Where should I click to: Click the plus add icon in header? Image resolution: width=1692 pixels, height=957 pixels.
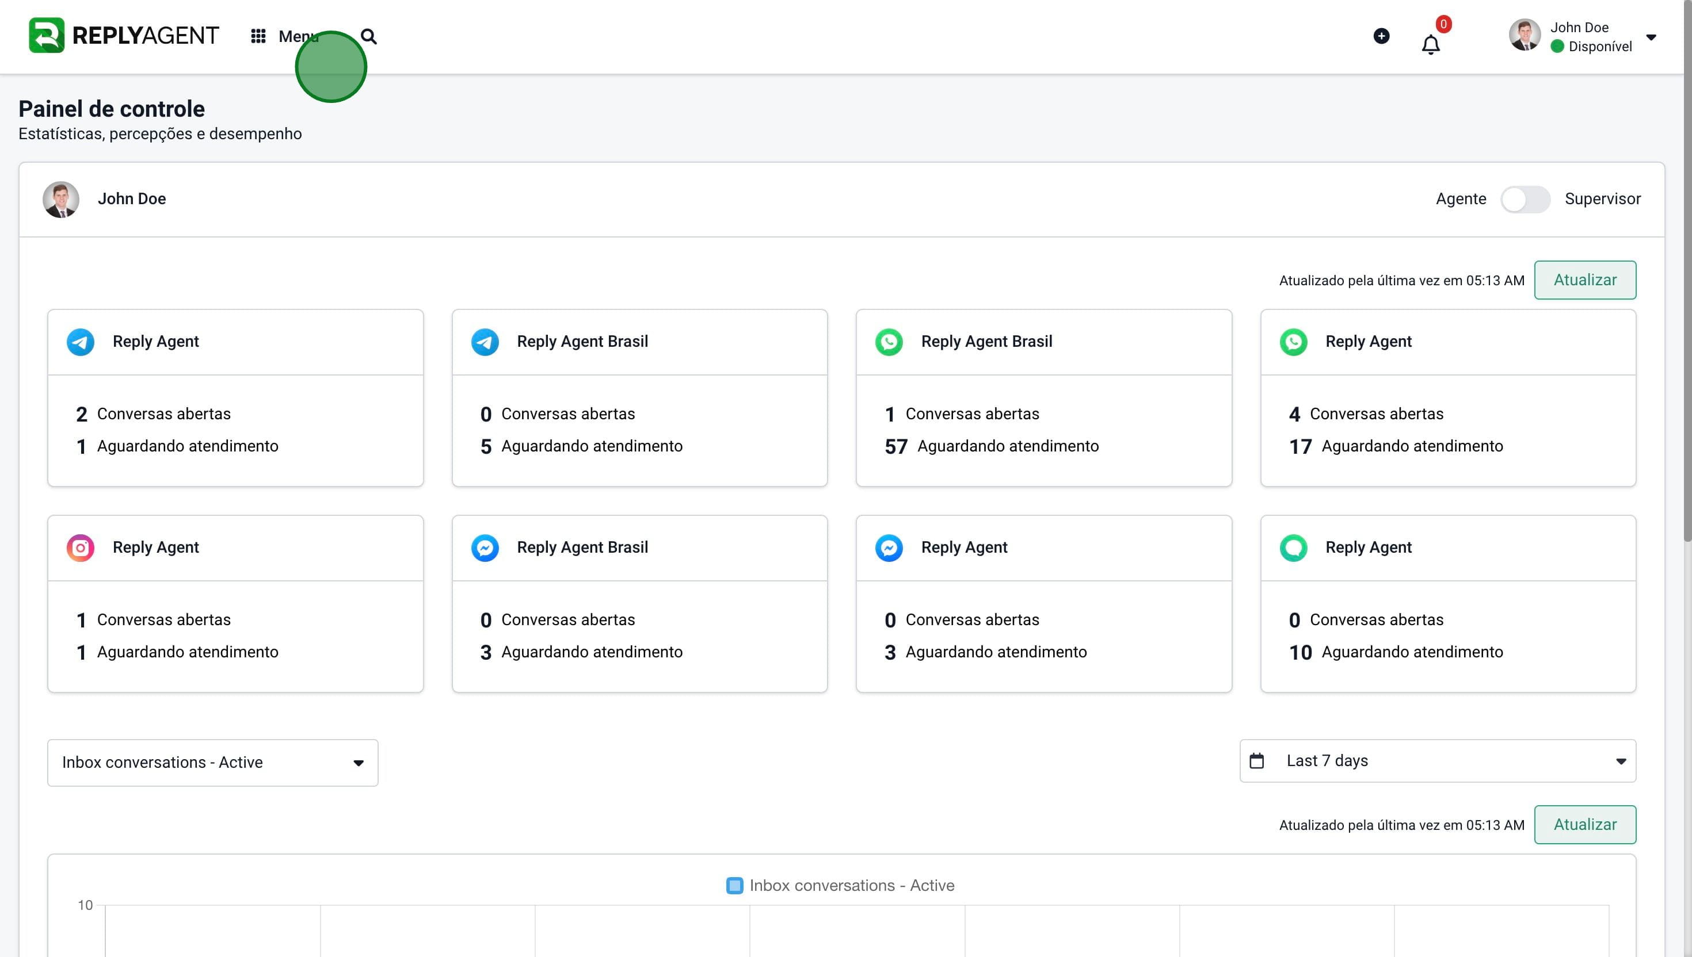(1382, 36)
